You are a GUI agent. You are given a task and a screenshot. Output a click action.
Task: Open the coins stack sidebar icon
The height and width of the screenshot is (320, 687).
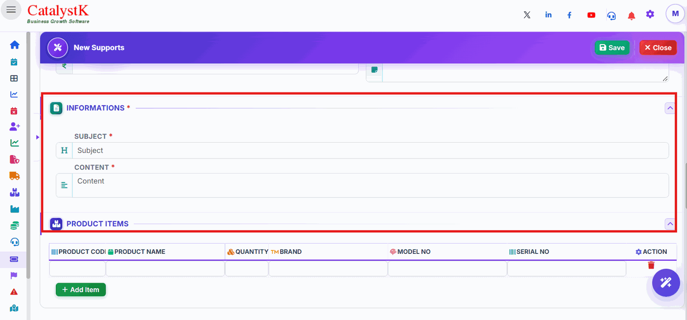15,226
